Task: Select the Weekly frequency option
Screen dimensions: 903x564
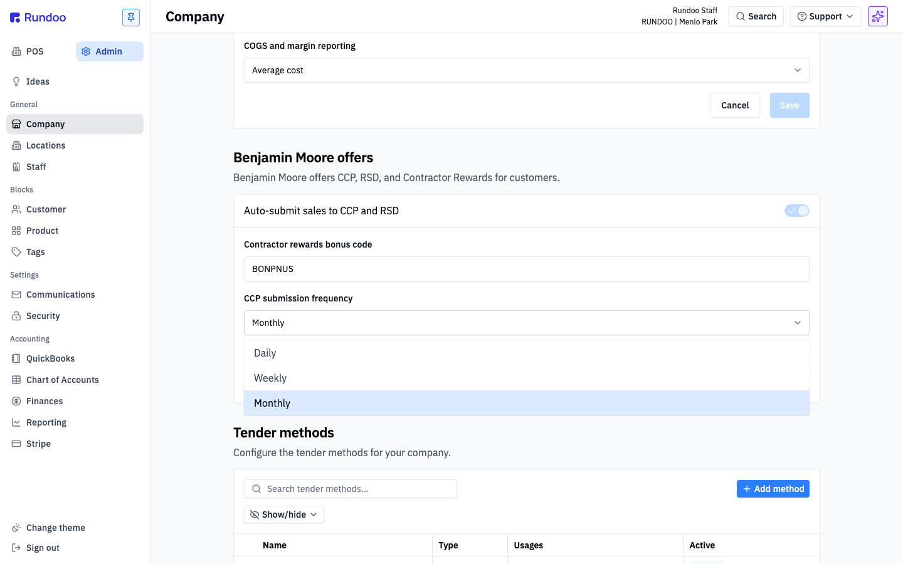Action: 526,378
